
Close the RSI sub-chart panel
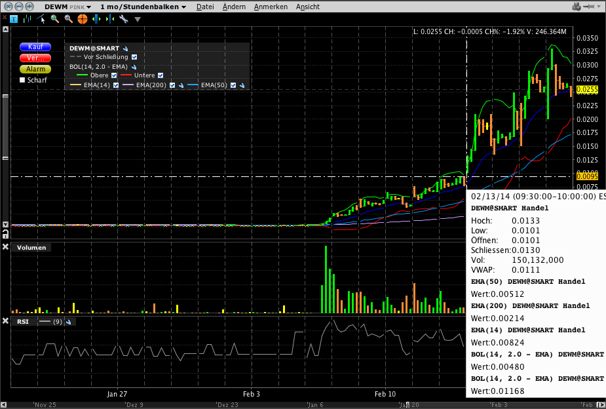(5, 321)
